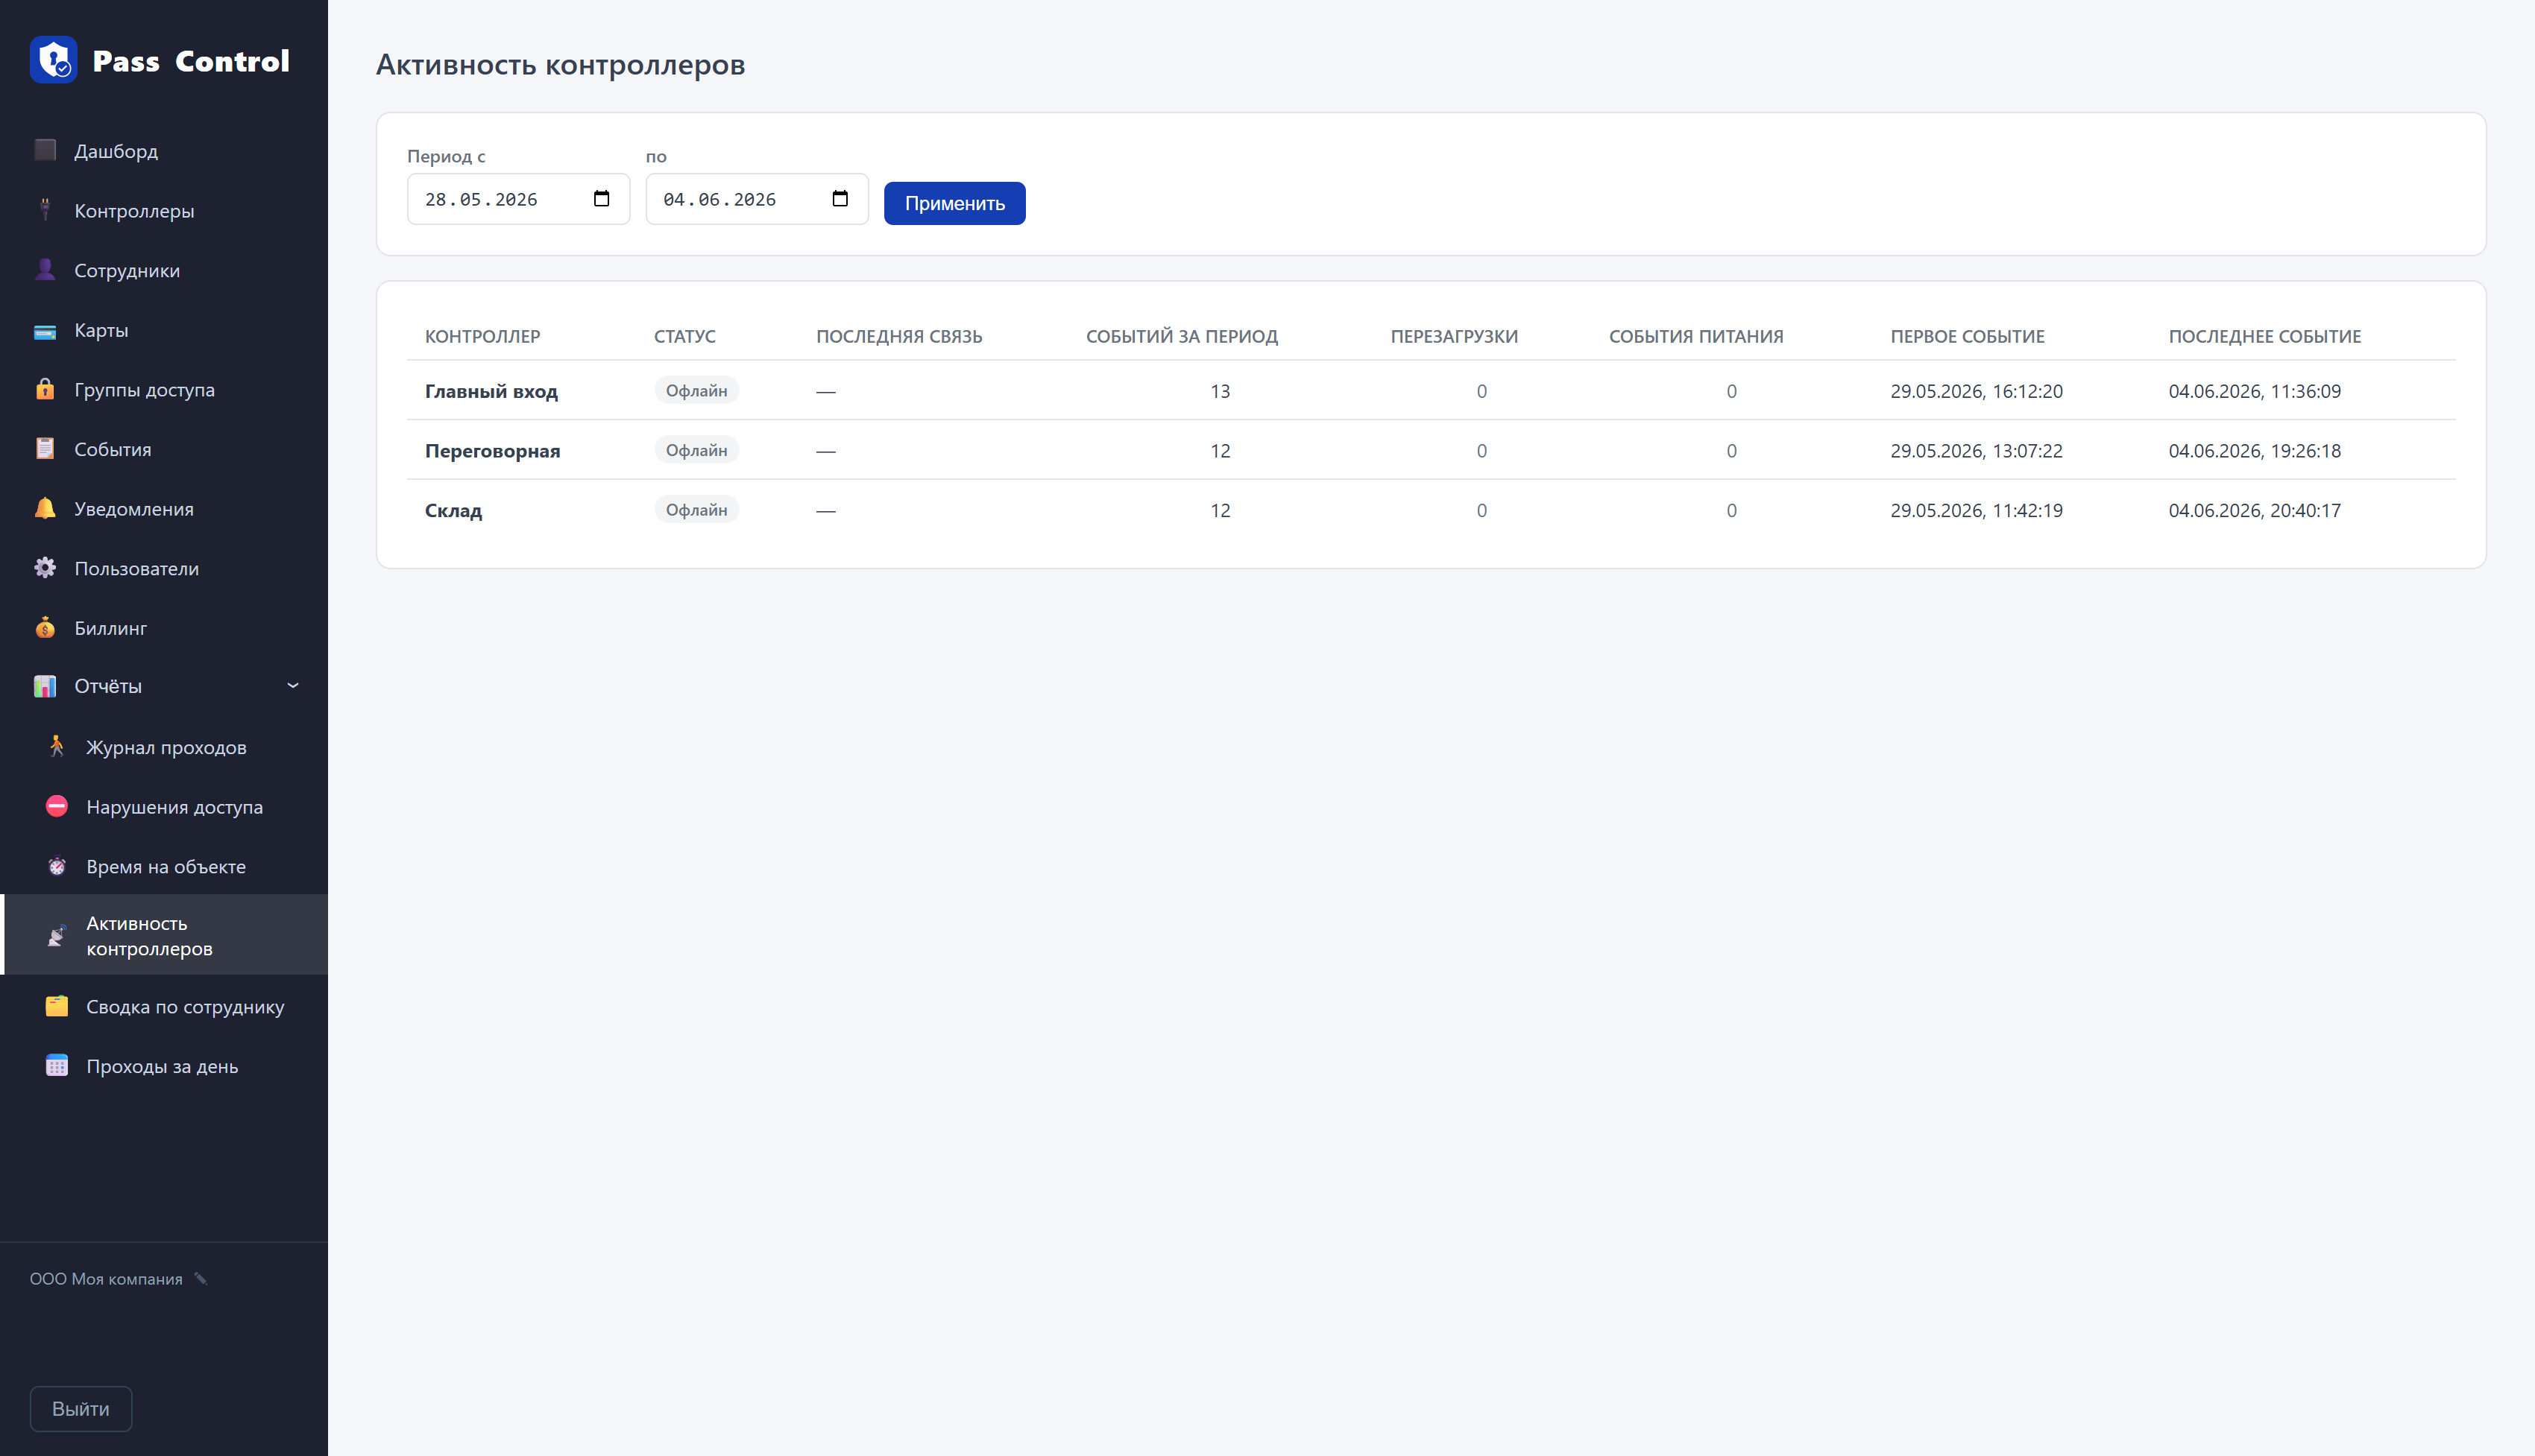Click the Контроллеры sidebar icon
2535x1456 pixels.
(x=45, y=210)
